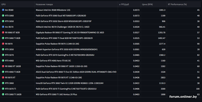Click the green dot beside RTX 3050
The height and width of the screenshot is (102, 202).
[x=3, y=49]
